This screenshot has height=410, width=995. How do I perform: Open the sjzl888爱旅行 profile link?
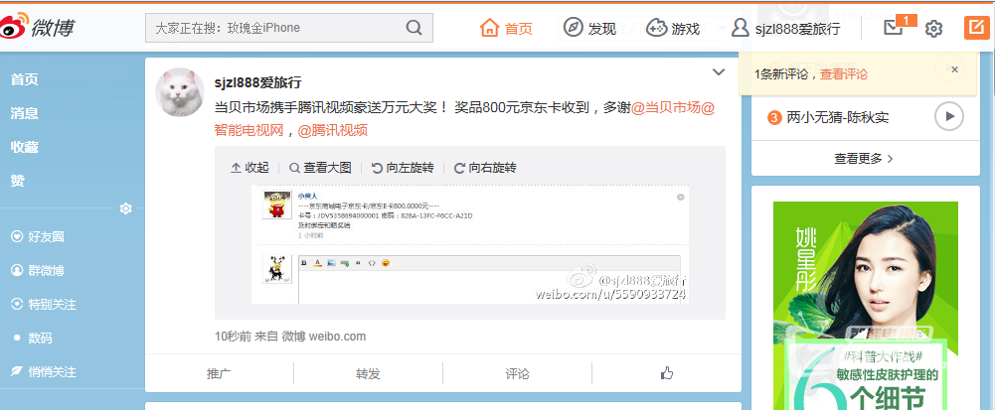785,29
